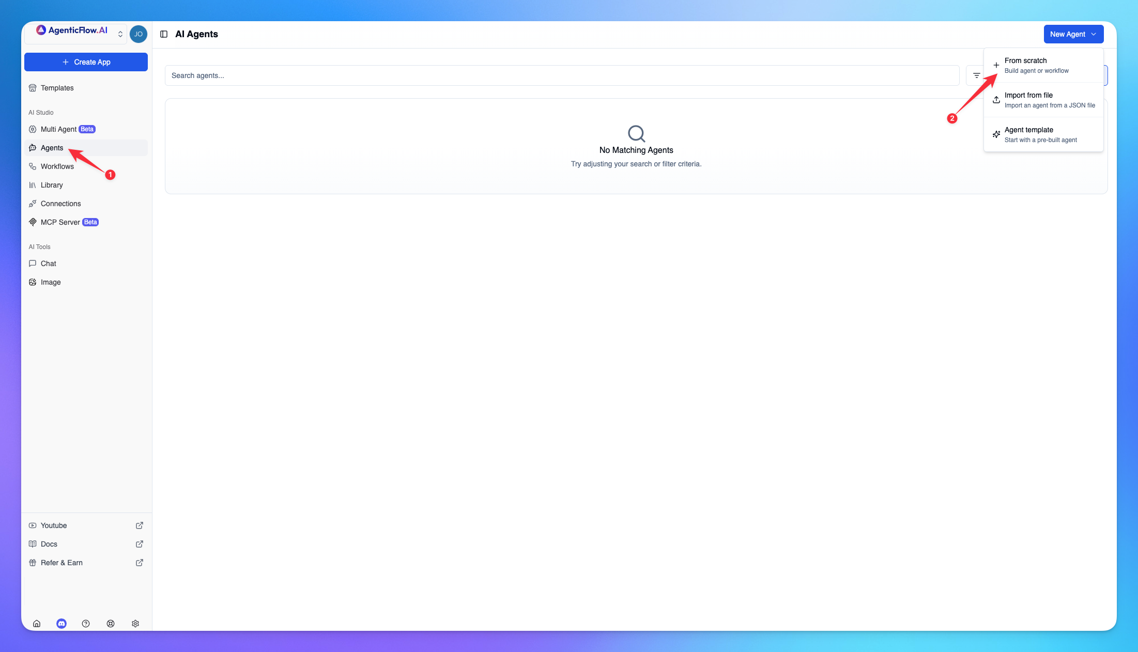Click the home icon in bottom bar
This screenshot has height=652, width=1138.
37,624
